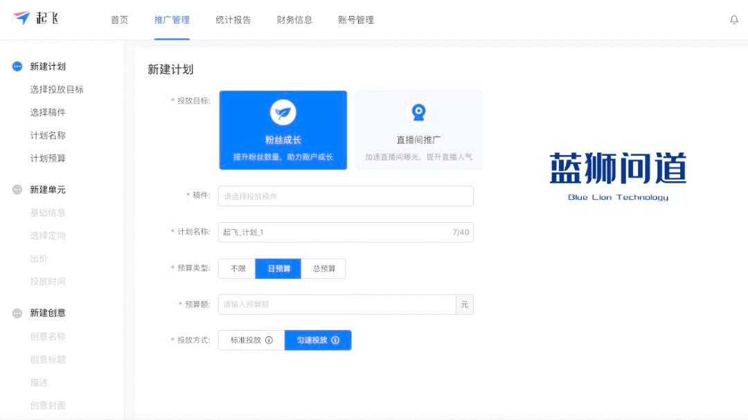Click the blue step icon for 新建计划
The height and width of the screenshot is (420, 748).
tap(15, 66)
